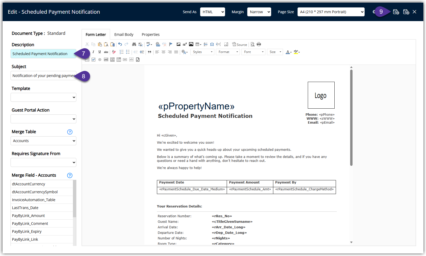
Task: Open the Properties tab
Action: pos(151,35)
